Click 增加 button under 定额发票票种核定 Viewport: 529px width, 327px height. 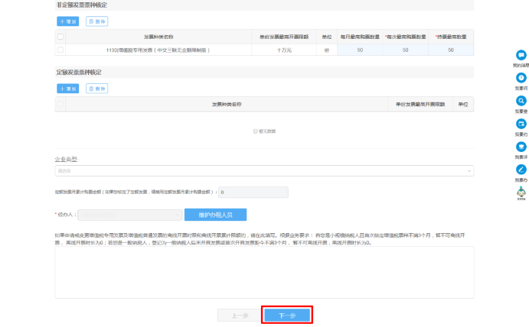(68, 89)
